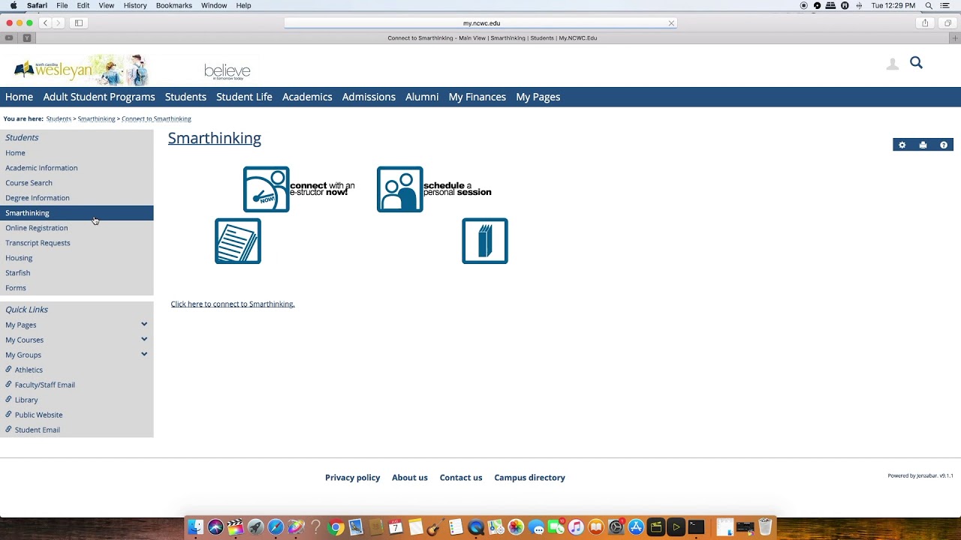Open portlet settings gear icon
The image size is (961, 540).
(x=902, y=145)
